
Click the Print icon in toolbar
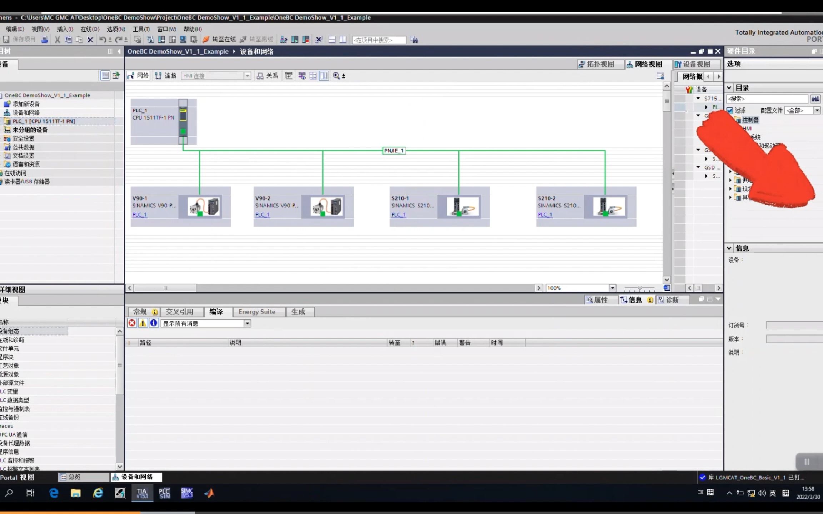(x=44, y=40)
